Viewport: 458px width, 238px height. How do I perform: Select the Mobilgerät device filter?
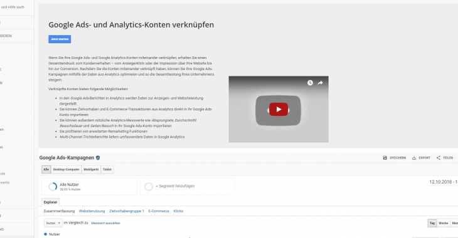(x=91, y=170)
